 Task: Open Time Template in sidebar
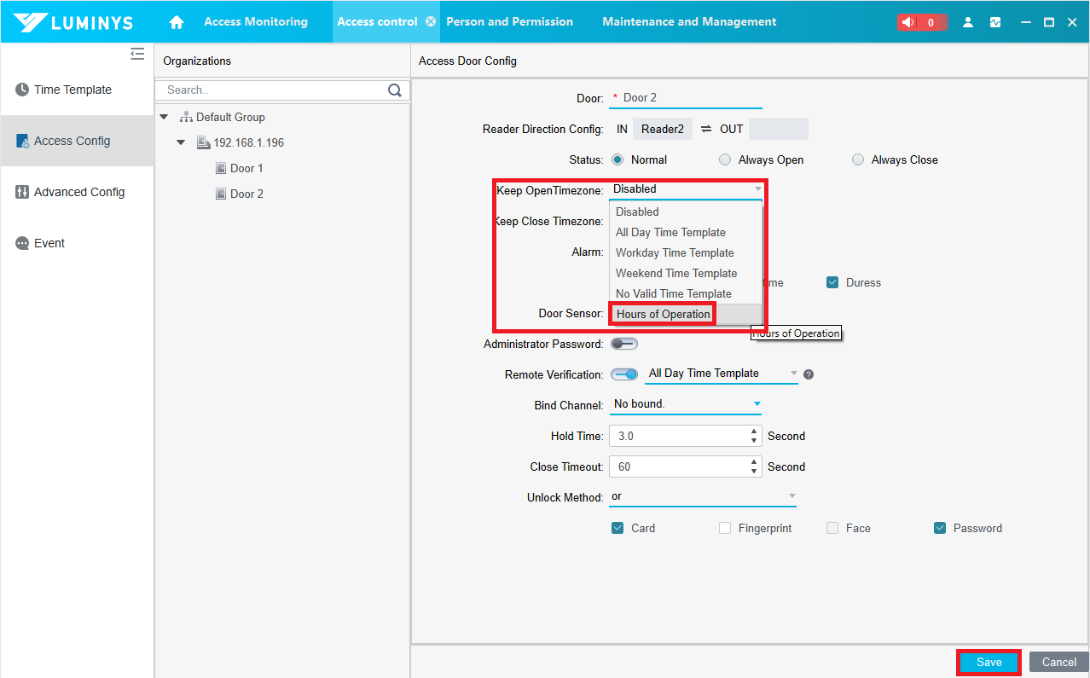click(x=72, y=90)
